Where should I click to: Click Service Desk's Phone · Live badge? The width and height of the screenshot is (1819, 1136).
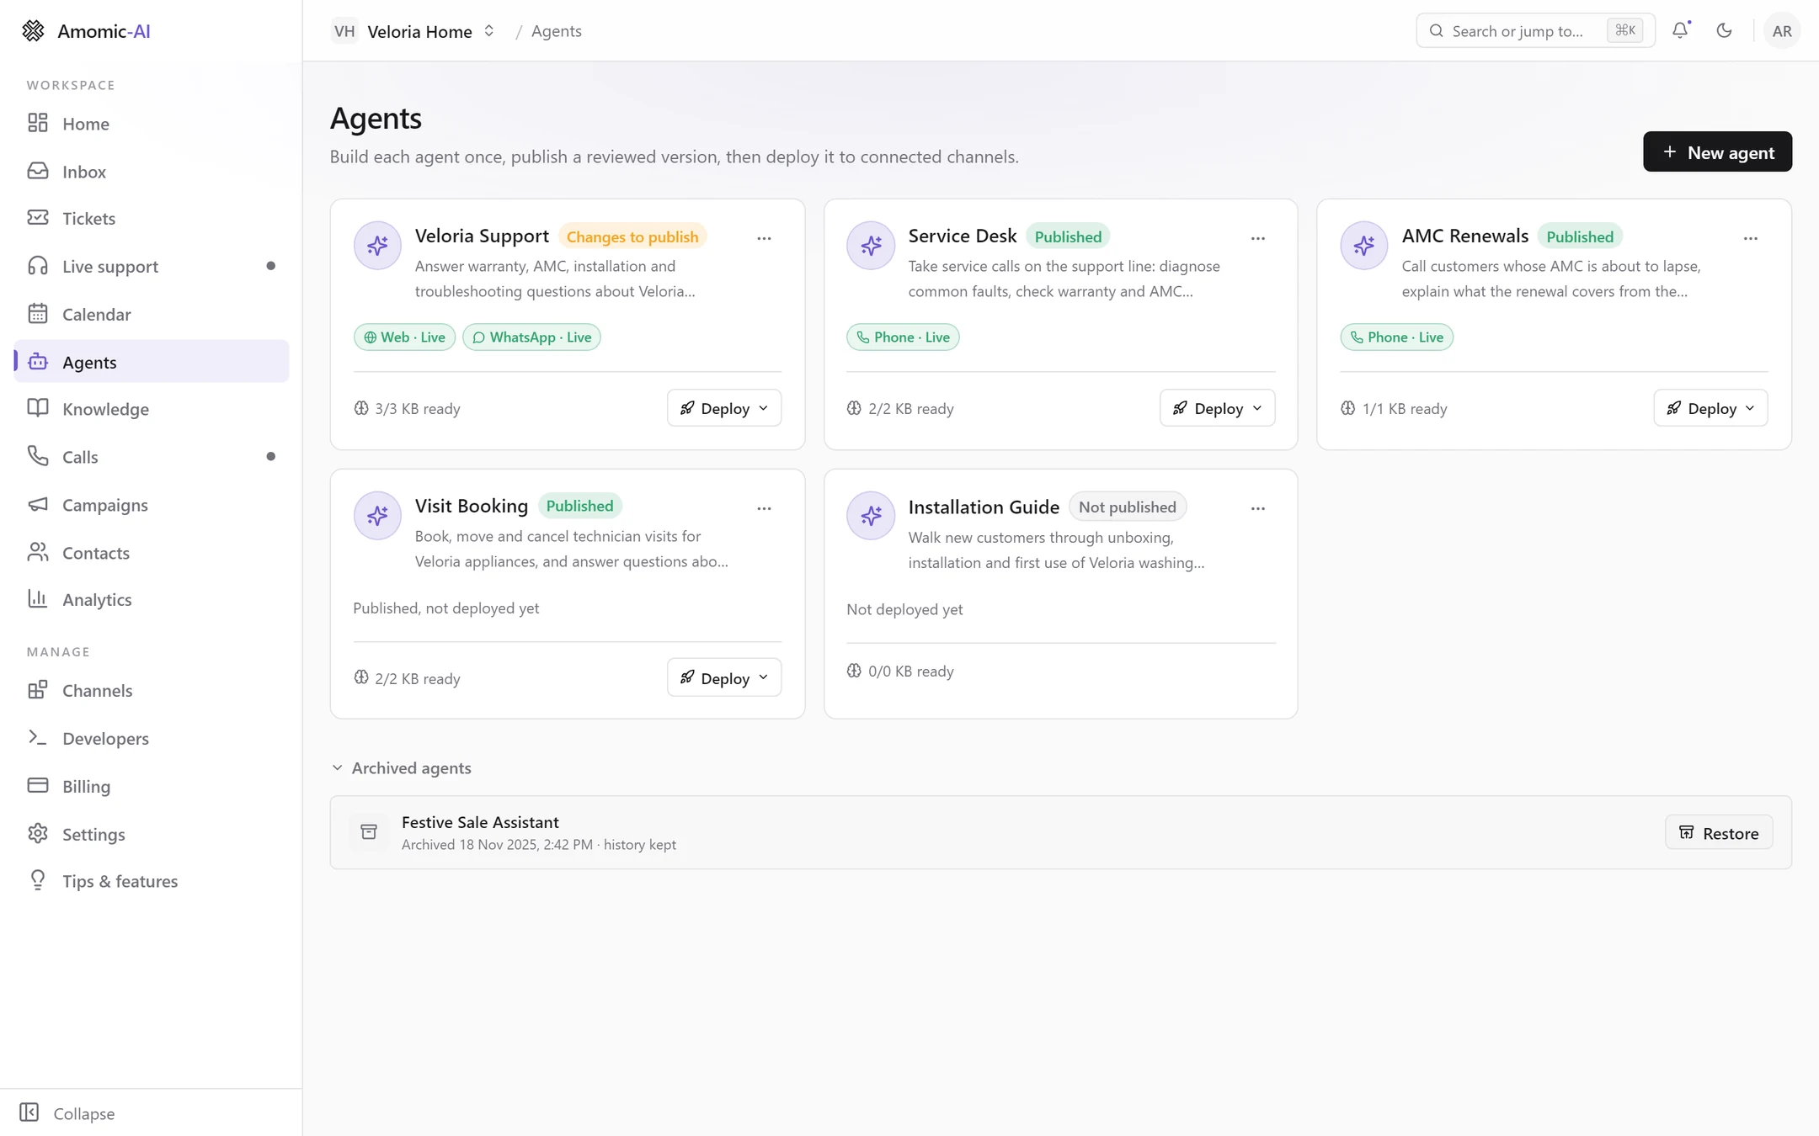903,337
